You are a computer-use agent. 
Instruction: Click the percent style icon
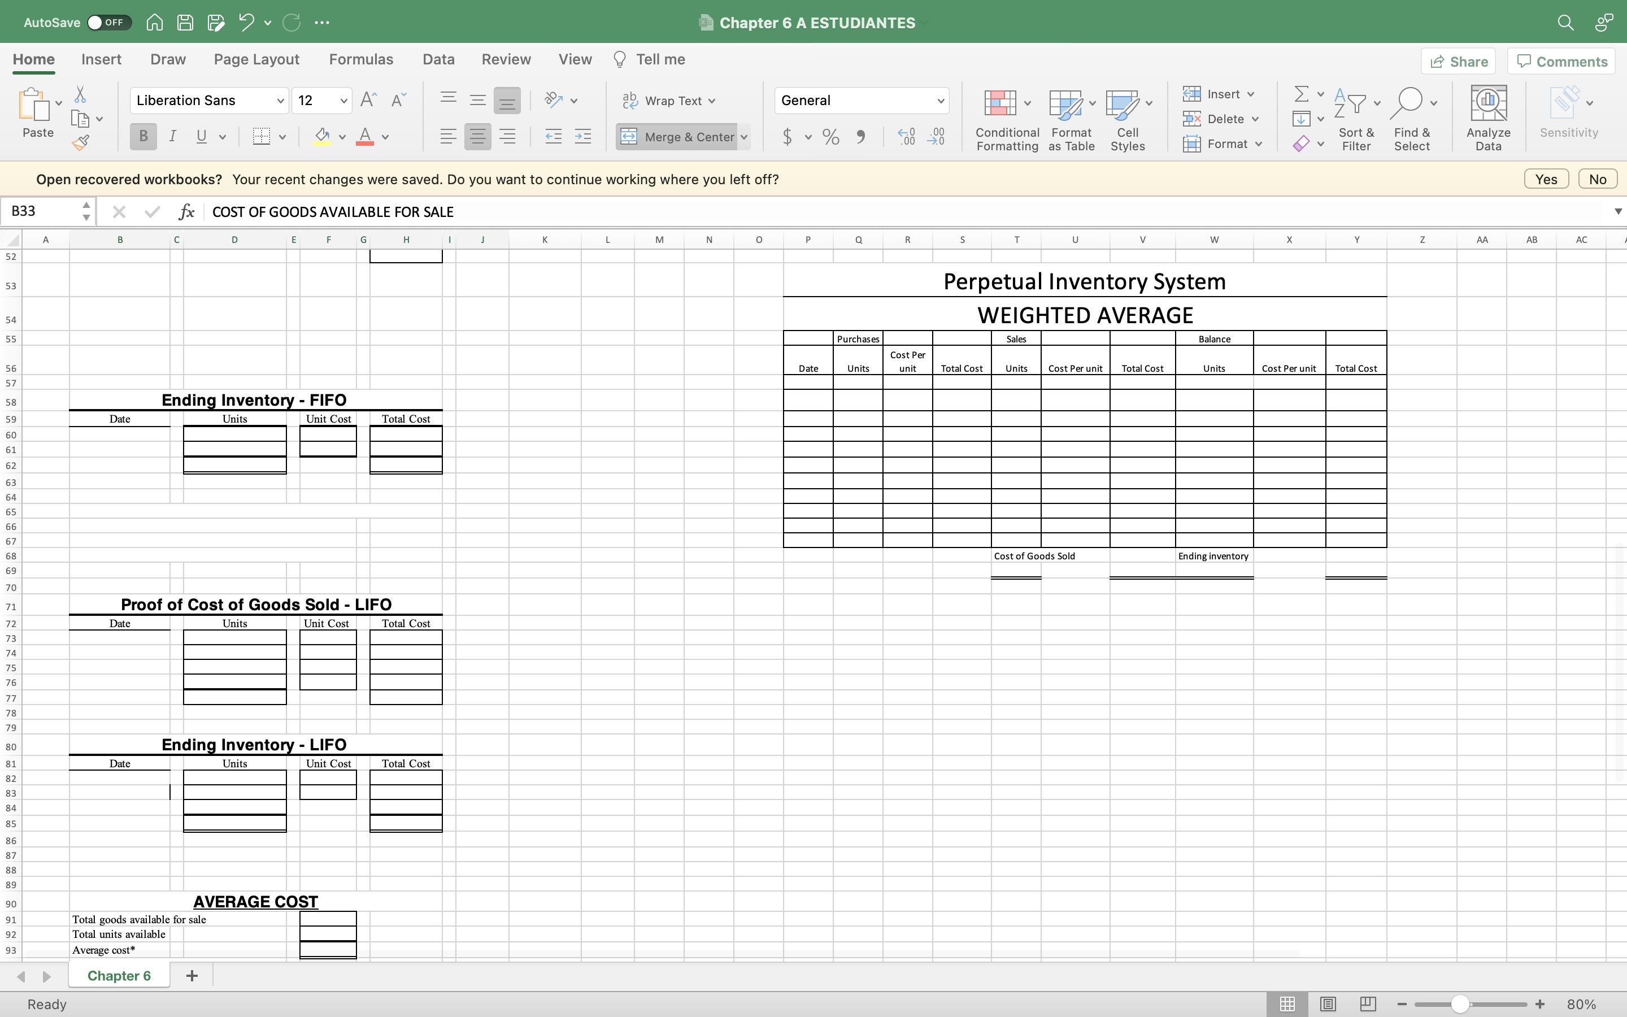(x=831, y=137)
